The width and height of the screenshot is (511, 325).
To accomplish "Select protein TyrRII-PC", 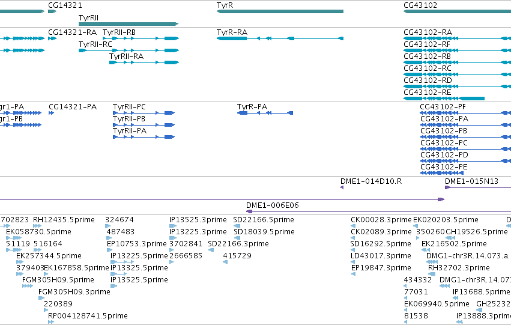I will coord(129,107).
